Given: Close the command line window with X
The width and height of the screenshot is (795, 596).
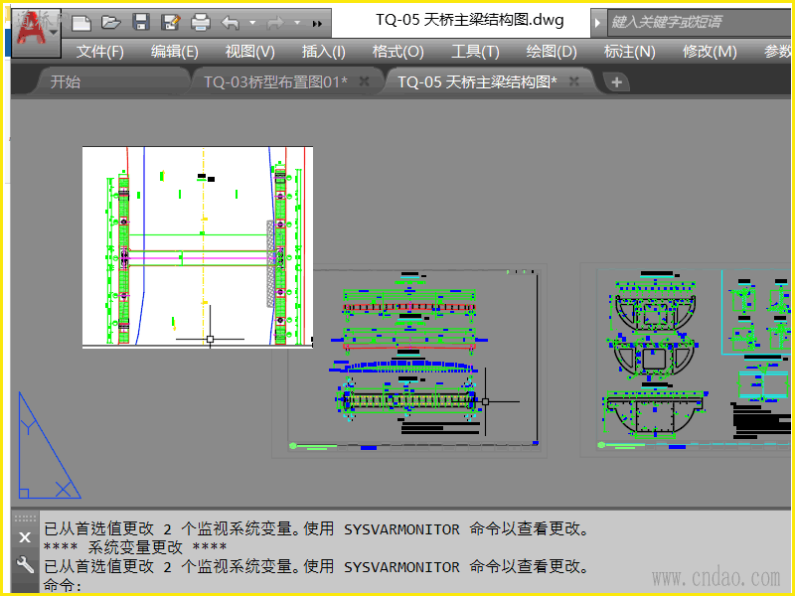Looking at the screenshot, I should pyautogui.click(x=24, y=537).
